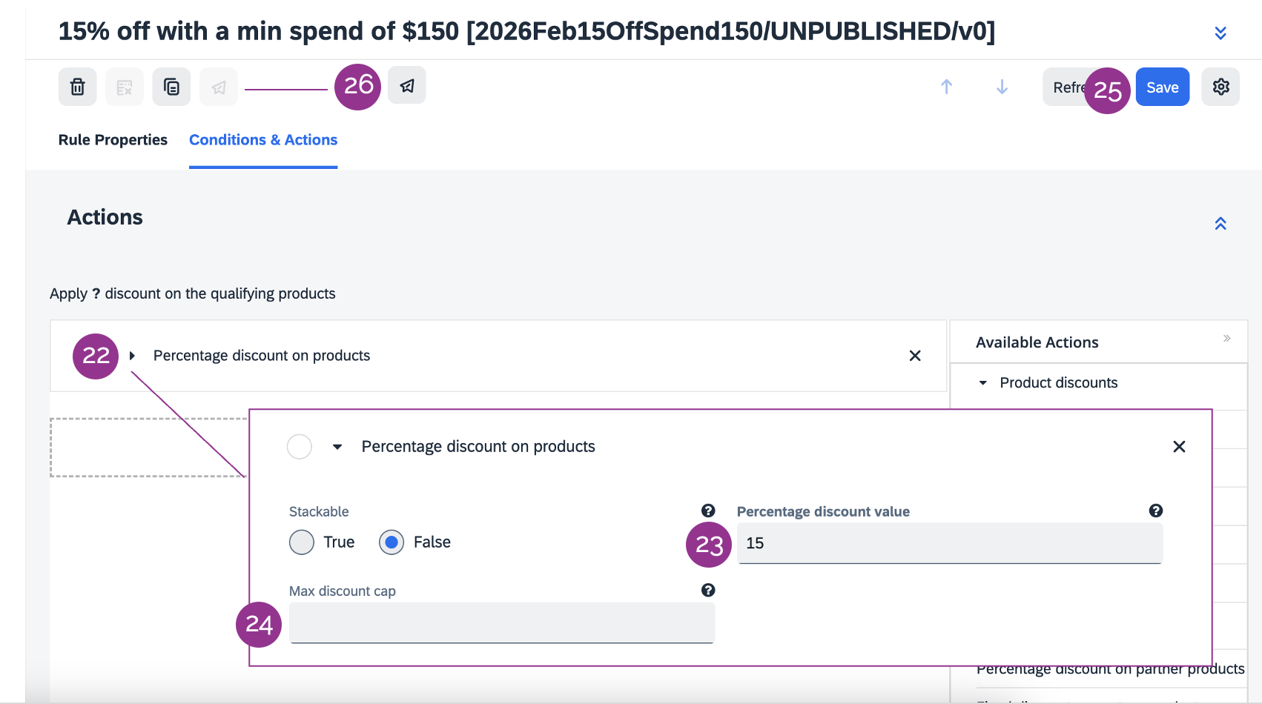
Task: Collapse the Product discounts group
Action: tap(983, 383)
